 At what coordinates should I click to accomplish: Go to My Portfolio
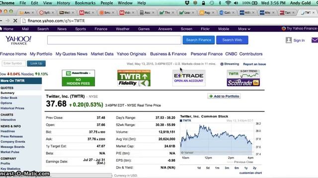tap(41, 54)
